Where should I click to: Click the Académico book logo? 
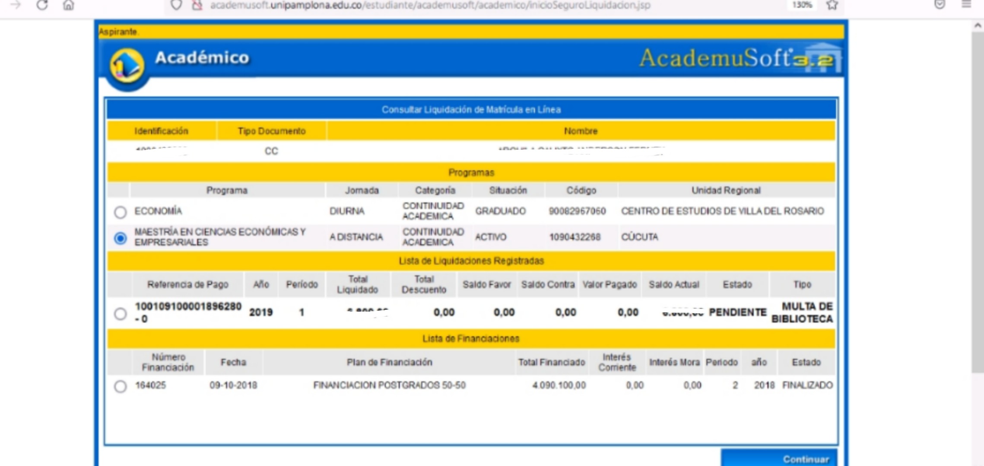[127, 66]
